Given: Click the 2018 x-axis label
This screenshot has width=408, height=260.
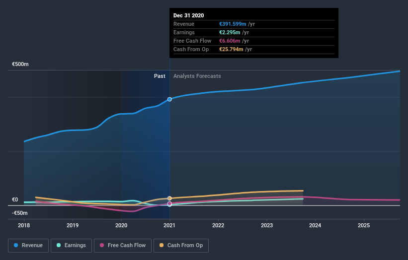Looking at the screenshot, I should point(24,225).
